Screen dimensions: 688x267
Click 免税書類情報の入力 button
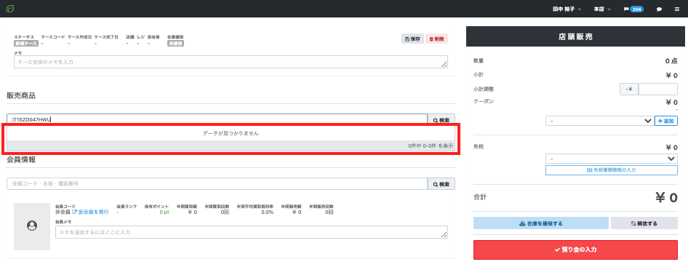click(x=611, y=170)
